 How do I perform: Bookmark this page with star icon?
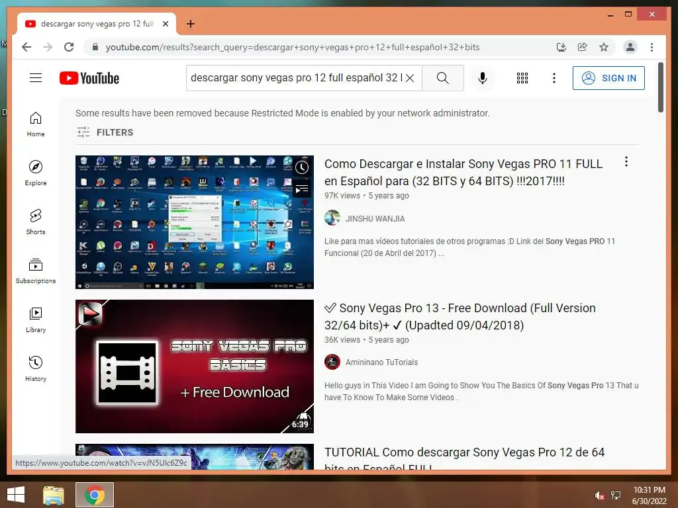[604, 47]
